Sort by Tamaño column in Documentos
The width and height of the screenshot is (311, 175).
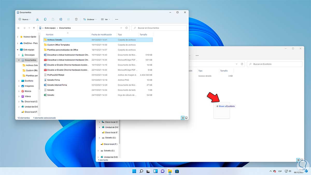(143, 35)
